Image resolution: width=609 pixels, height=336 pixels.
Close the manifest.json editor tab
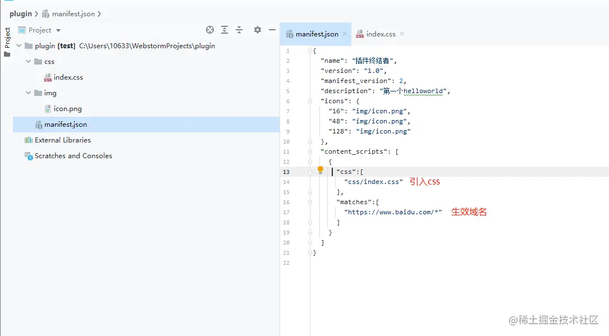345,34
